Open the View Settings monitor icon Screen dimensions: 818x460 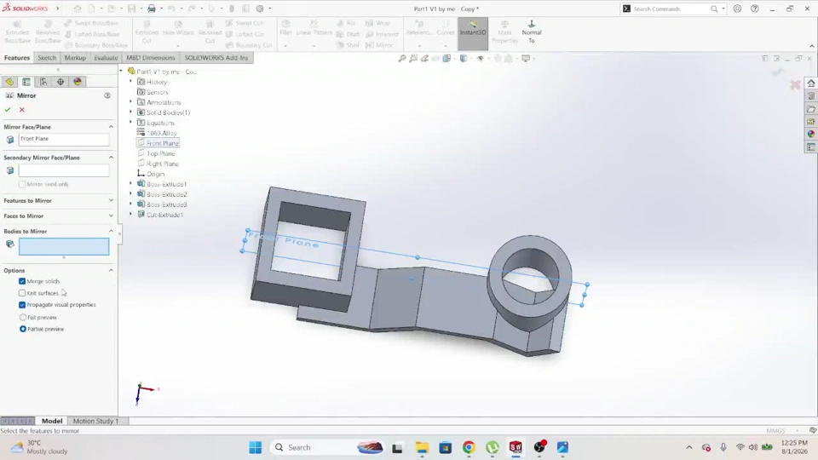pyautogui.click(x=526, y=59)
